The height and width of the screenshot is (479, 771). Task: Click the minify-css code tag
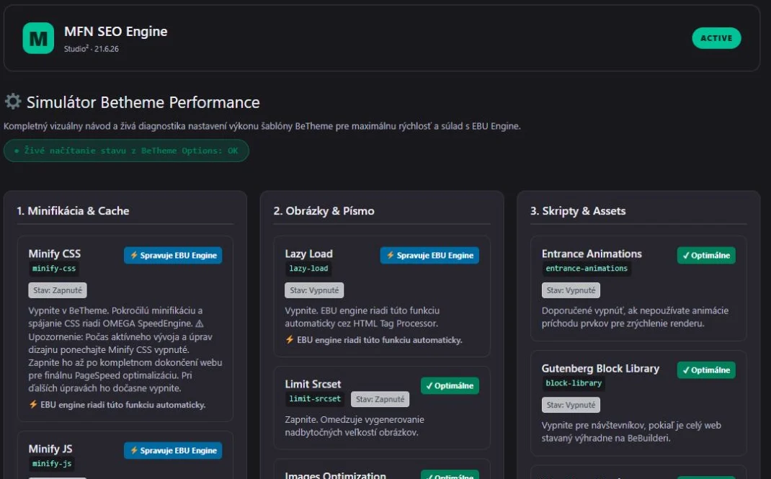pos(54,268)
